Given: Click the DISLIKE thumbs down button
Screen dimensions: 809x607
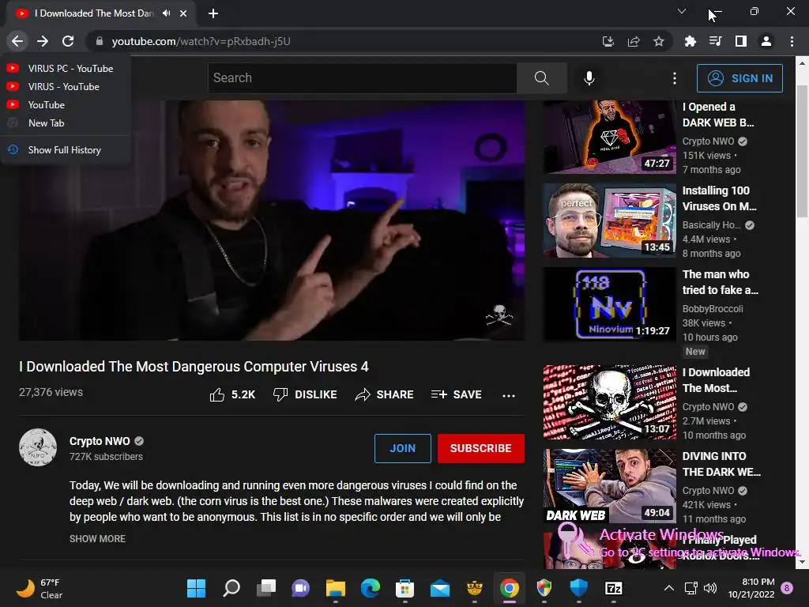Looking at the screenshot, I should point(305,395).
